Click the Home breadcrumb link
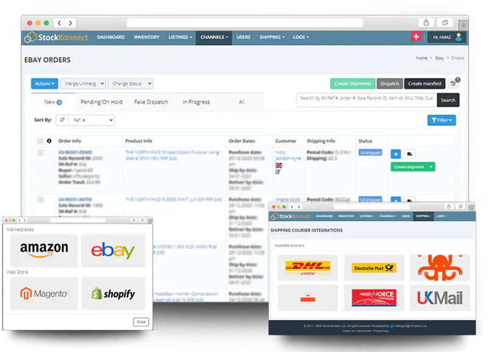 [422, 58]
